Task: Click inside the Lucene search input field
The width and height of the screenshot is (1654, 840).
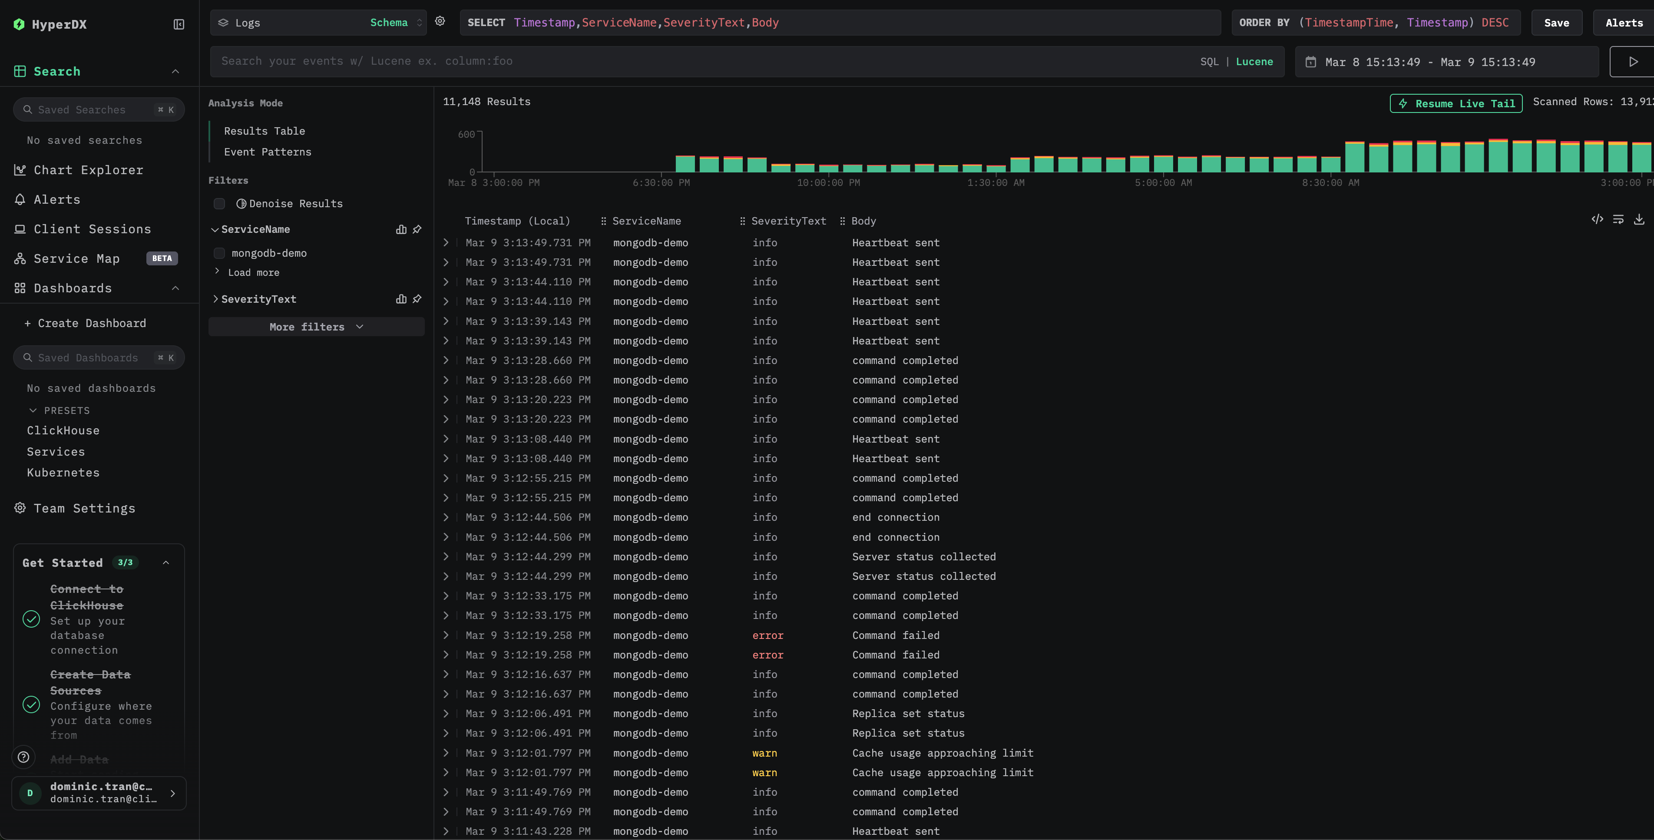Action: click(642, 61)
